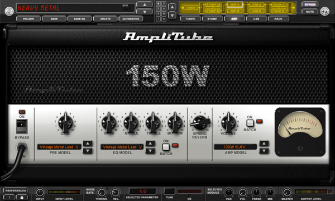The image size is (335, 201).
Task: Click the MASTER knob in bottom bar
Action: coord(287,192)
